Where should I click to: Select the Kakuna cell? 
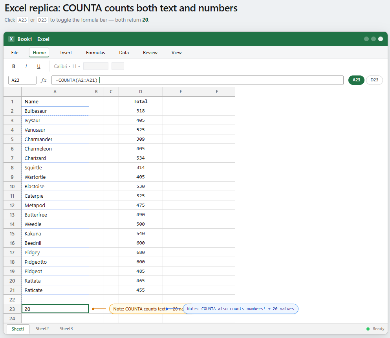pyautogui.click(x=55, y=234)
